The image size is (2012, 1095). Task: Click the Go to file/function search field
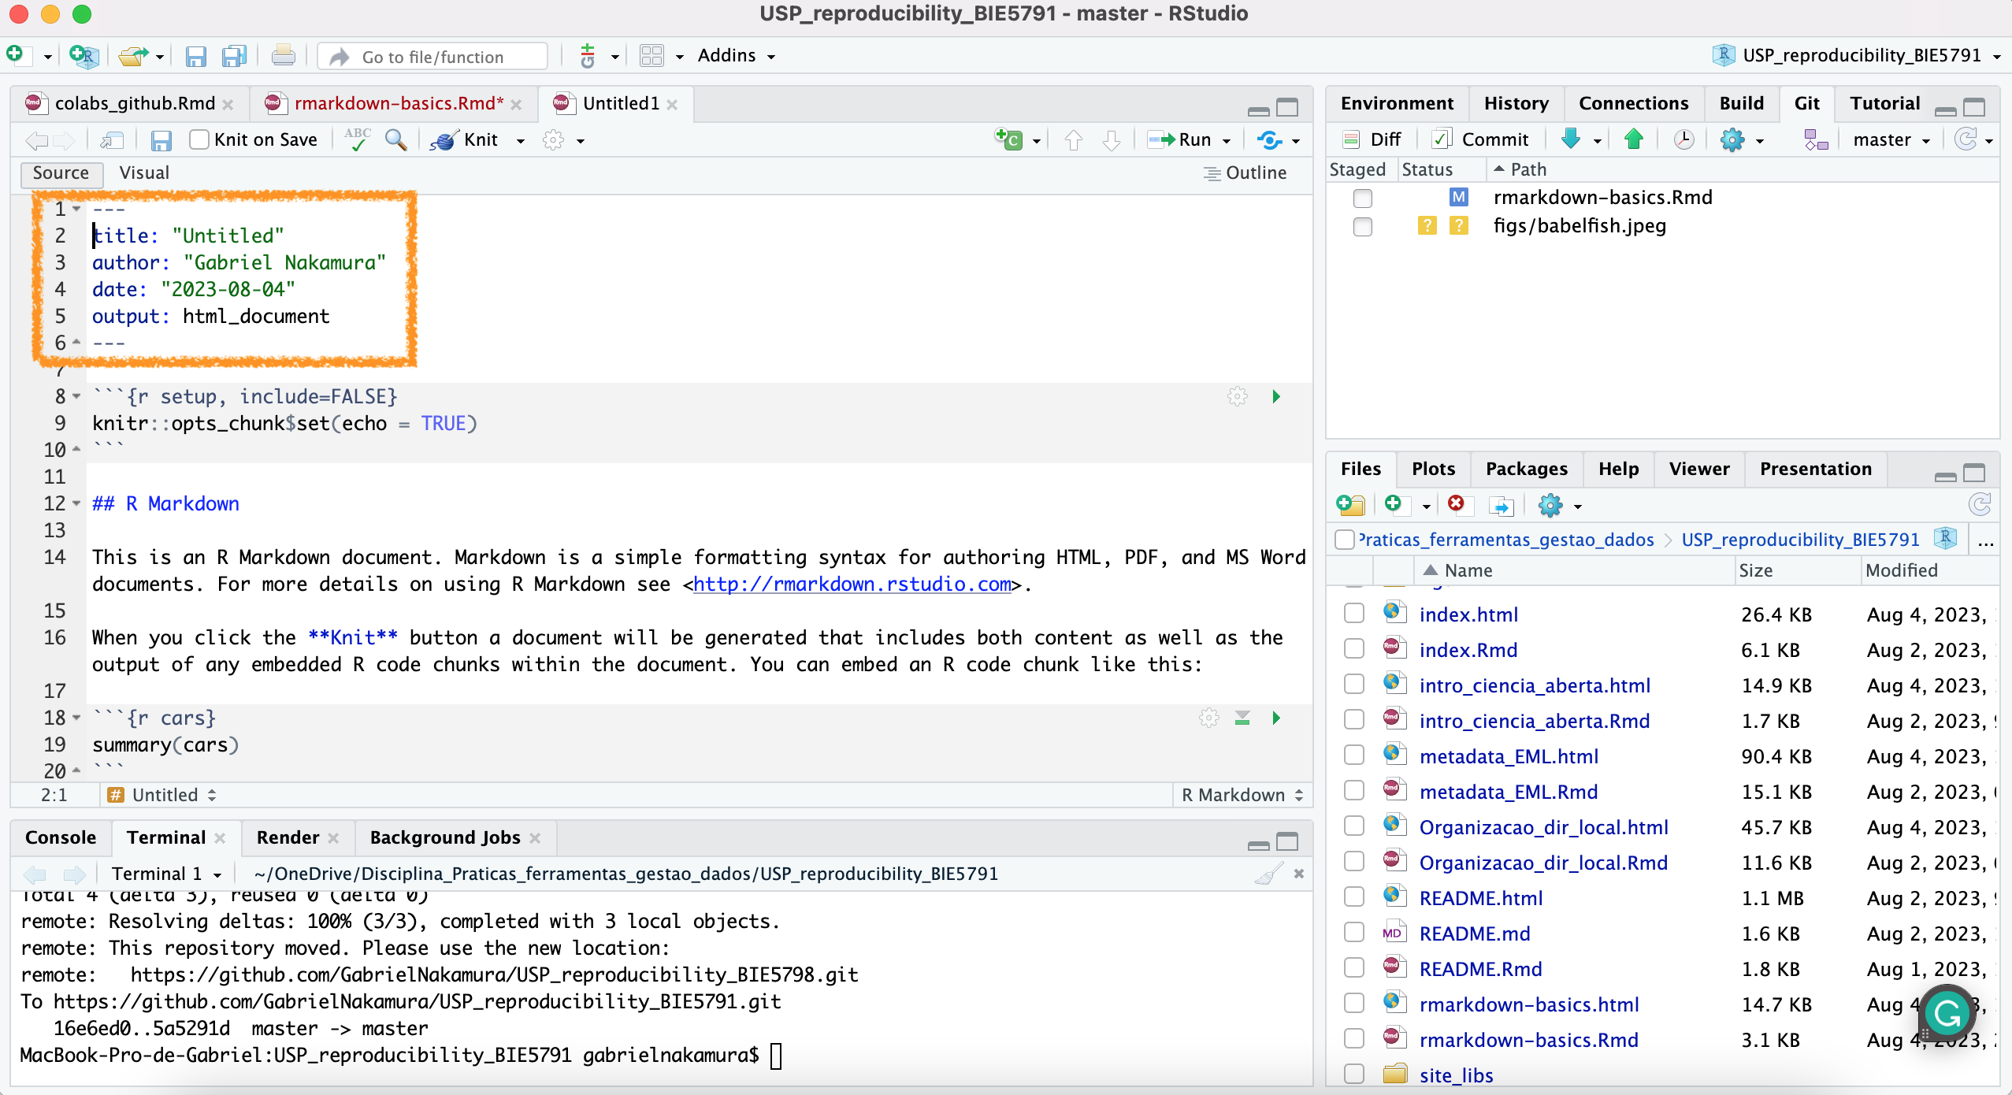432,56
